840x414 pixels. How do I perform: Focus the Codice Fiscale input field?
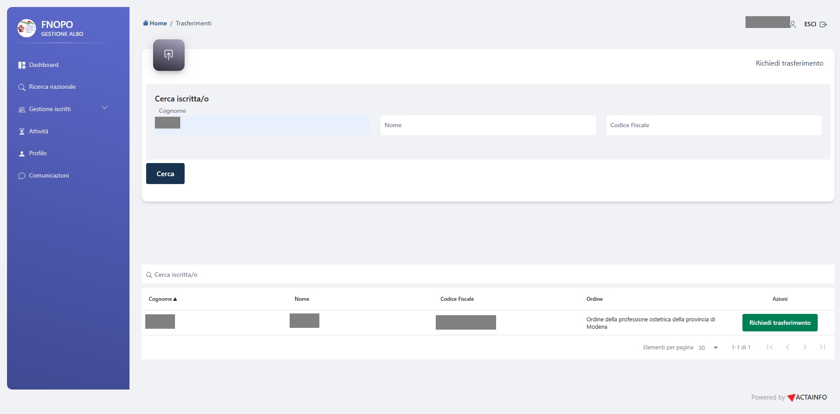[x=713, y=125]
